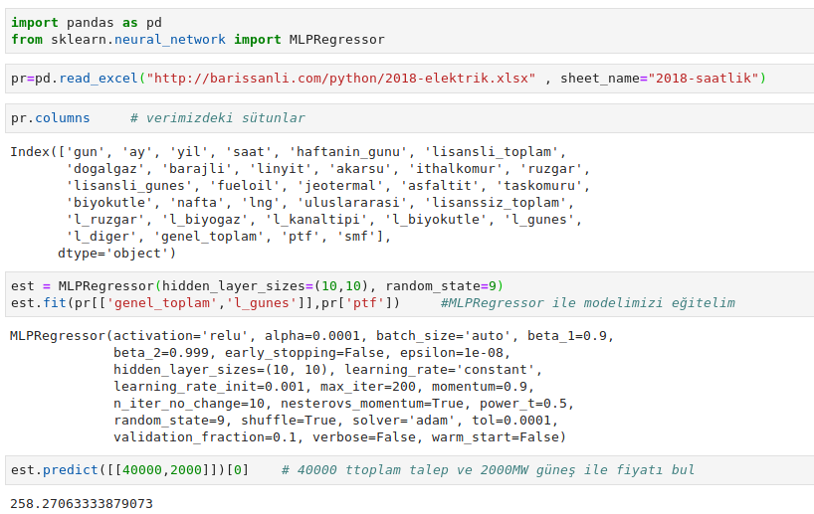814x514 pixels.
Task: Click neural_network in the import line
Action: coord(170,40)
